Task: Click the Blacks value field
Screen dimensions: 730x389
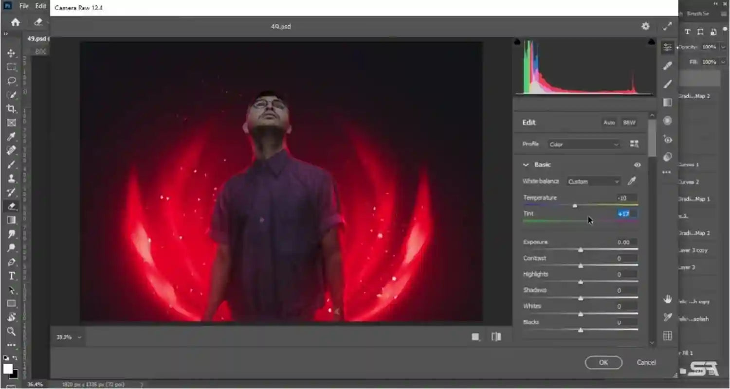Action: [627, 322]
